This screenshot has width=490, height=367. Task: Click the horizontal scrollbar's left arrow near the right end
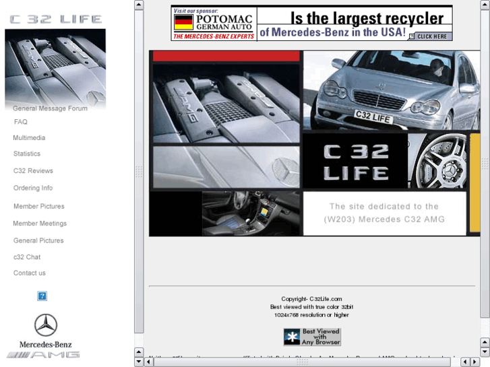[x=465, y=362]
